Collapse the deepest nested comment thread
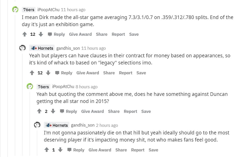This screenshot has width=246, height=157. click(x=37, y=142)
